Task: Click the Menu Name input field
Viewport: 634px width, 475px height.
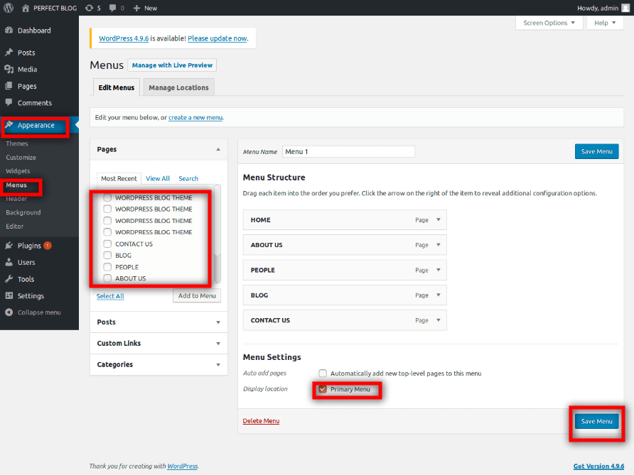Action: [x=348, y=152]
